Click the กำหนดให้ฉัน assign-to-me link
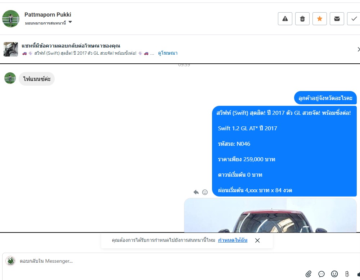Image resolution: width=360 pixels, height=280 pixels. click(x=233, y=240)
